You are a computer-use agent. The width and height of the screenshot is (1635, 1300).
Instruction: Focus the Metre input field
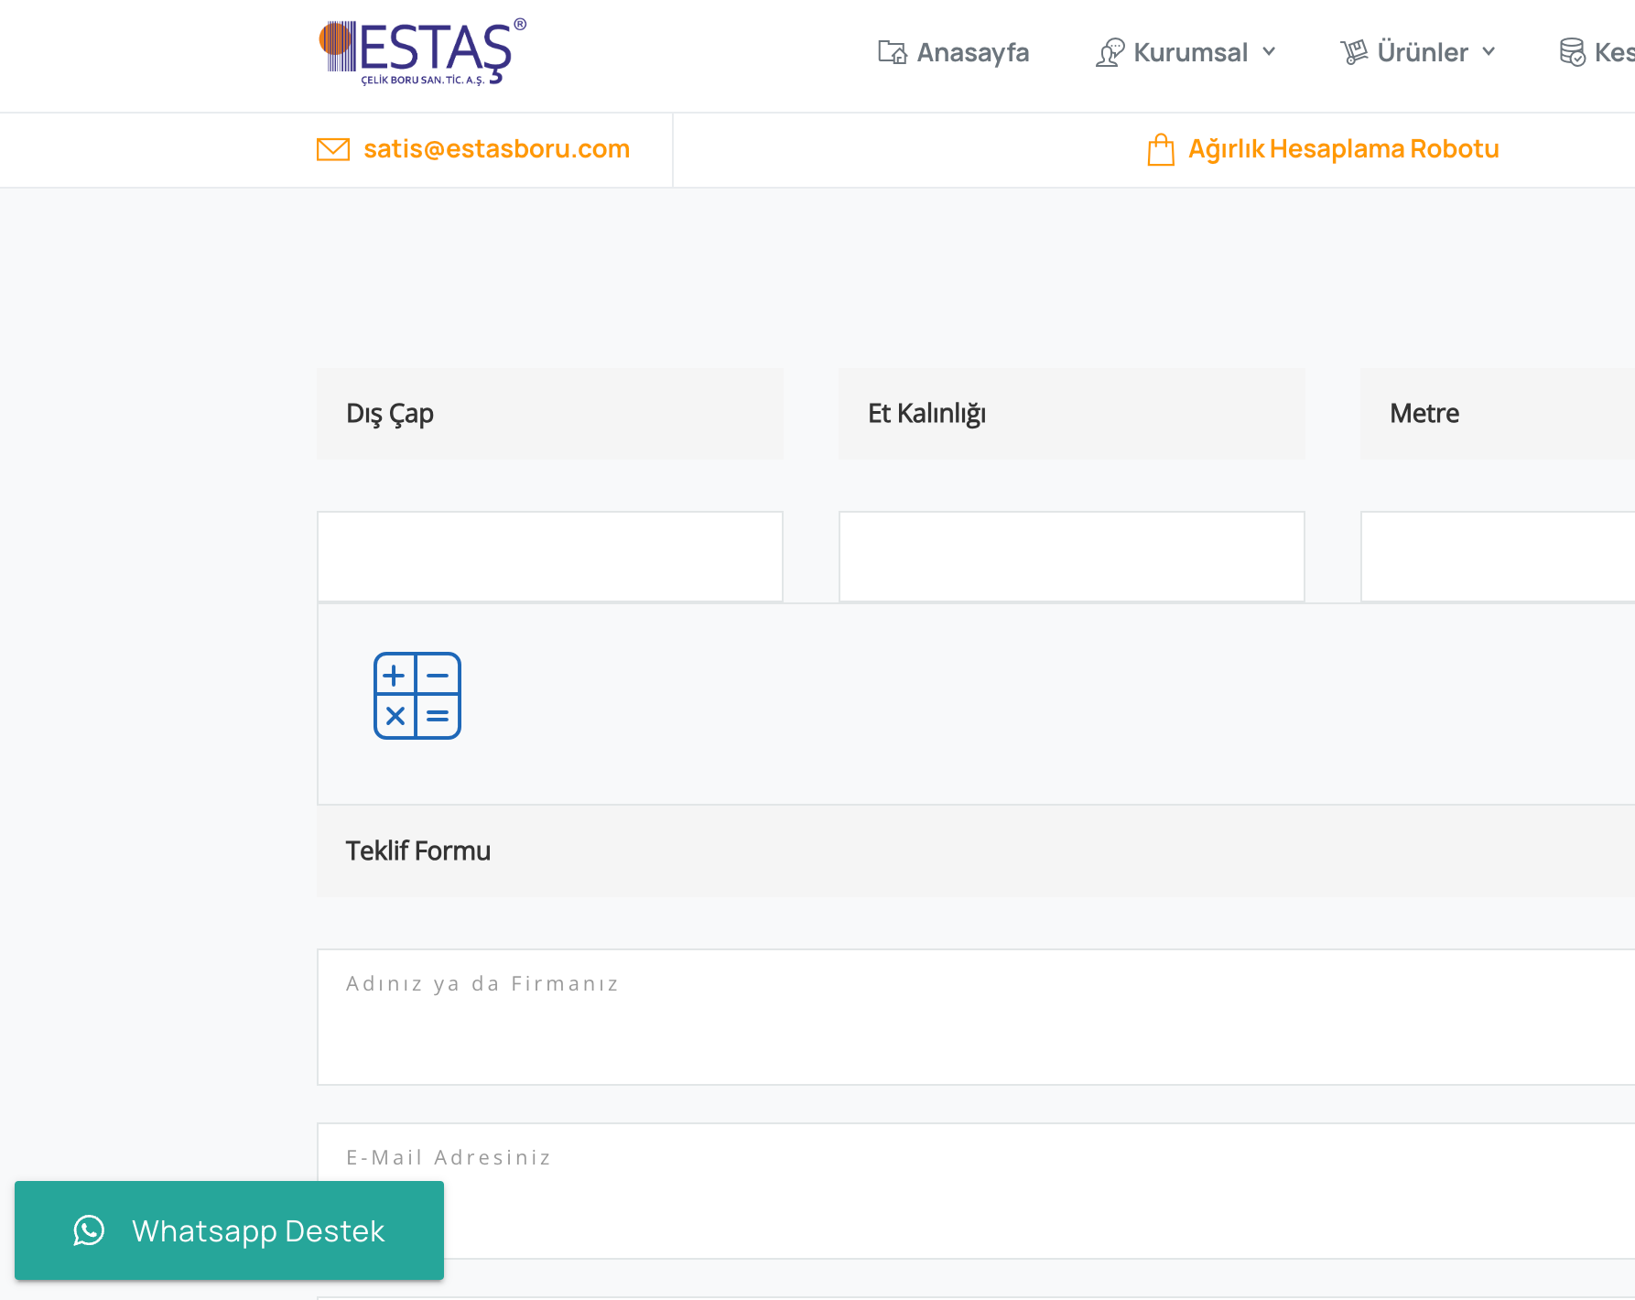click(x=1498, y=557)
